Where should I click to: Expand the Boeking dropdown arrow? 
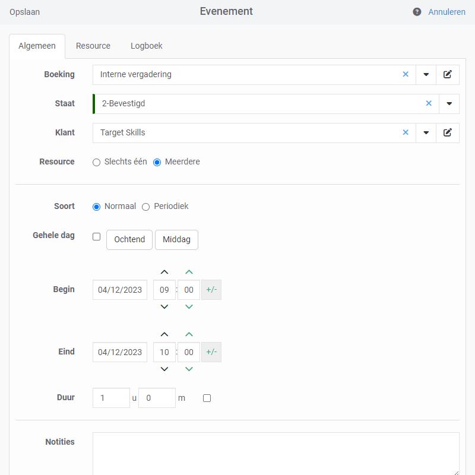426,74
